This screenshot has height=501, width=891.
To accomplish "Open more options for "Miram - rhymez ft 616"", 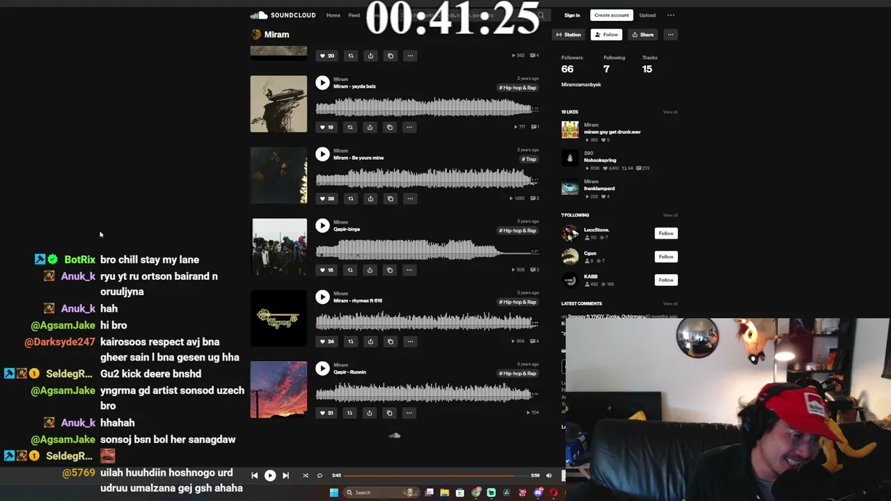I will tap(409, 342).
